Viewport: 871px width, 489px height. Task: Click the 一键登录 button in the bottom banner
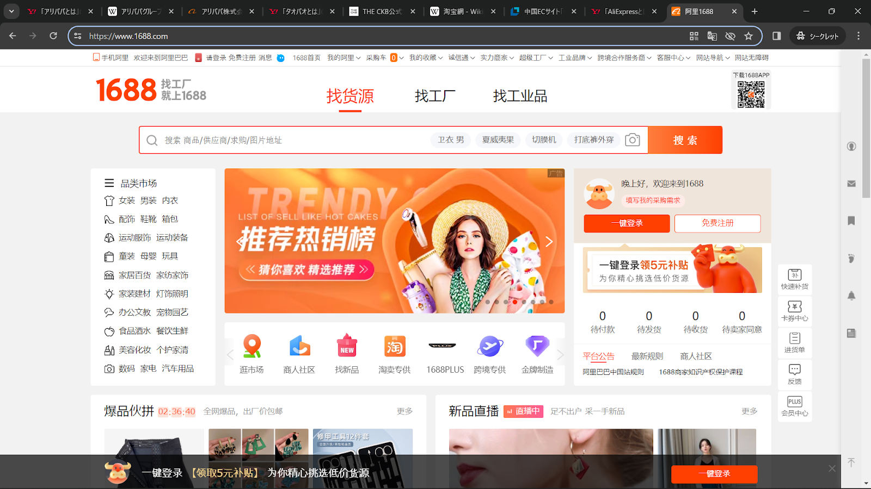pyautogui.click(x=714, y=474)
